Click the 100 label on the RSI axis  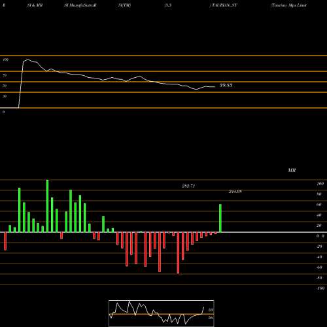[x=5, y=60]
